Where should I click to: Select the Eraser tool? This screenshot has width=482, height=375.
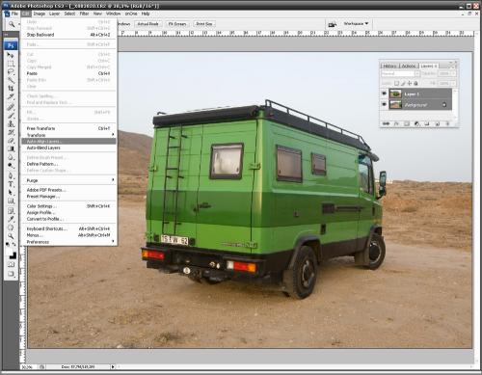11,141
